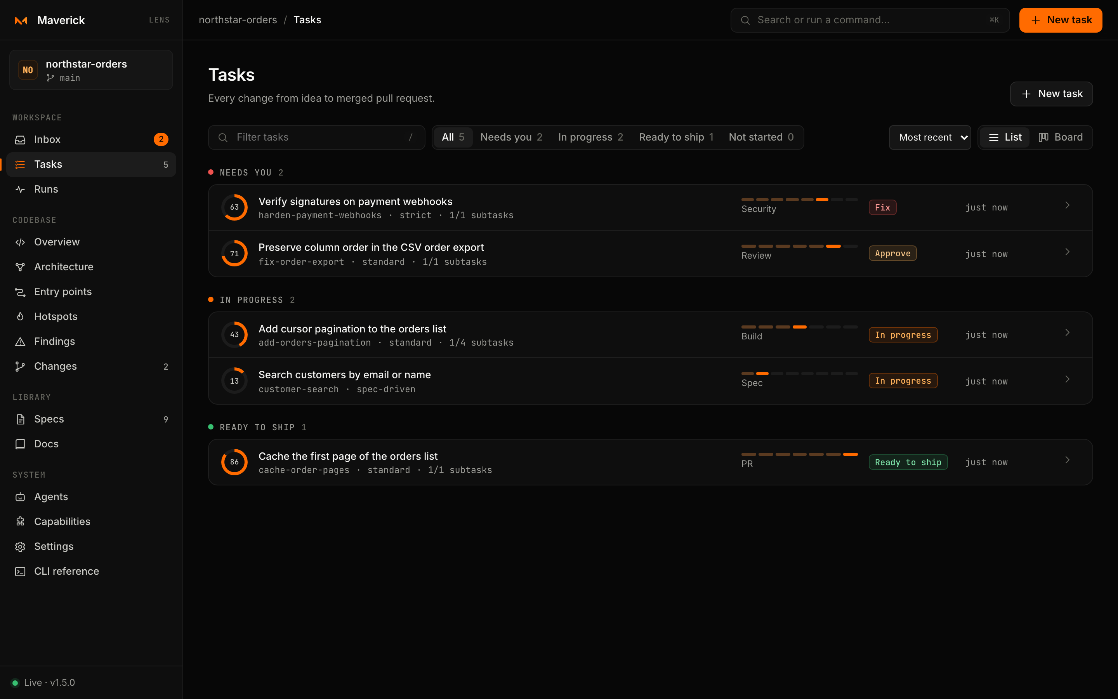Open chevron for Cache first page task
Image resolution: width=1118 pixels, height=699 pixels.
(x=1067, y=460)
